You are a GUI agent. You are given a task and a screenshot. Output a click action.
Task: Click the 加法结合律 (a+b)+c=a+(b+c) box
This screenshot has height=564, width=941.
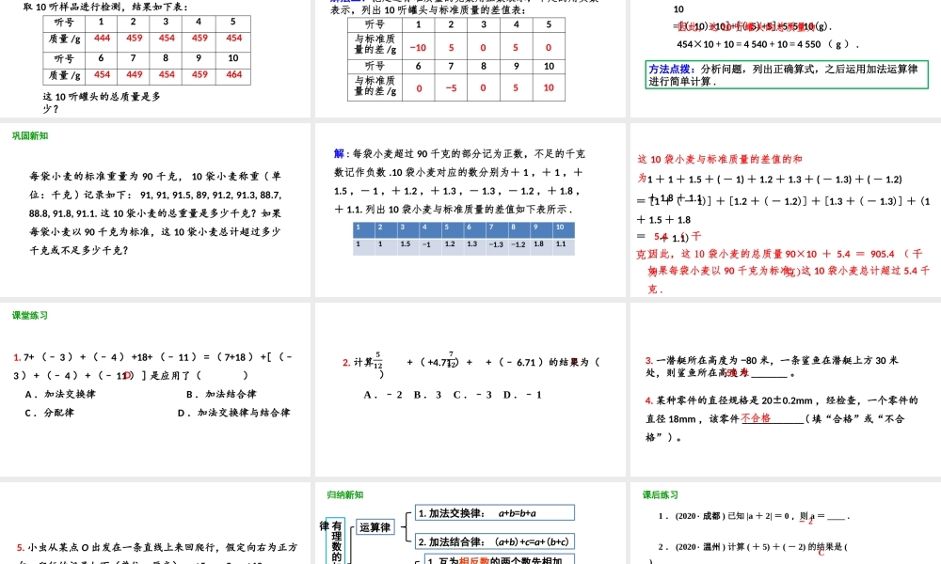coord(494,541)
